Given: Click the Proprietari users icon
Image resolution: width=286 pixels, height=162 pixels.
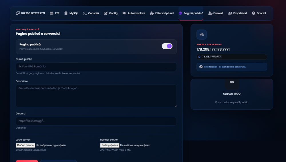Looking at the screenshot, I should 230,13.
